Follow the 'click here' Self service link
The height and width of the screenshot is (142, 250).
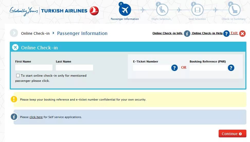[36, 117]
